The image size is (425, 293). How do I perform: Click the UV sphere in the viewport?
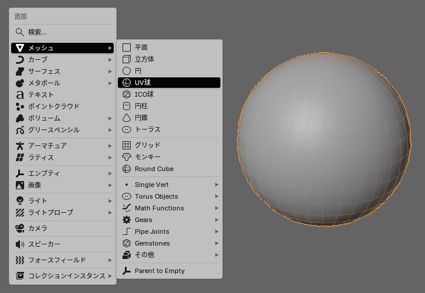[x=324, y=139]
